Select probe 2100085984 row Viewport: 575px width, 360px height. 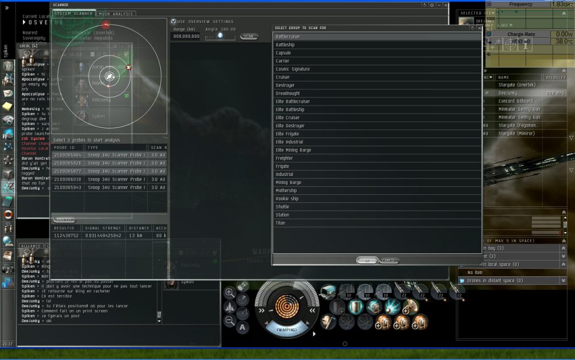coord(109,155)
